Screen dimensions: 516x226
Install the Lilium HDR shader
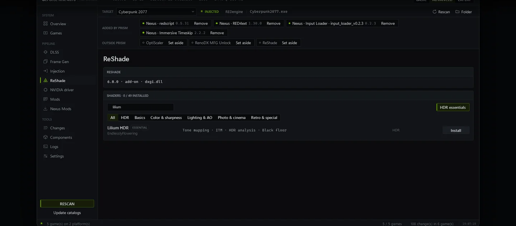coord(456,130)
